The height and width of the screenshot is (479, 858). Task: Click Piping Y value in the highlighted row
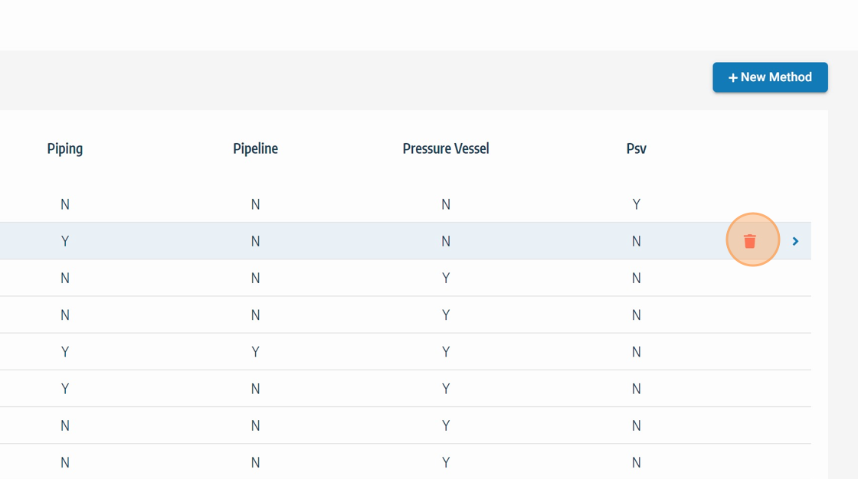click(x=65, y=241)
